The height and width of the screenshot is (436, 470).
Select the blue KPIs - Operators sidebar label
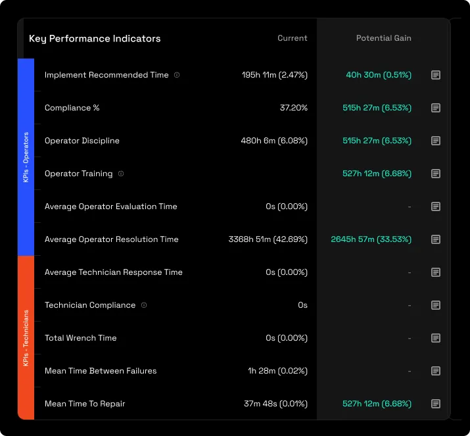(26, 157)
